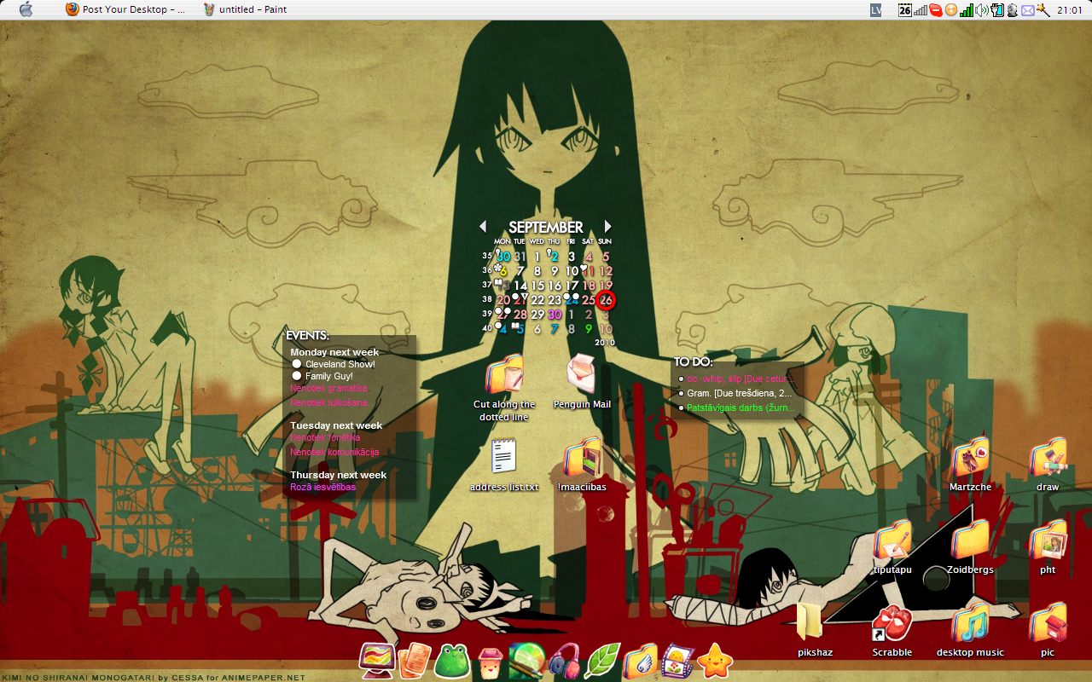Open the Nenotiek fonētika event
1092x682 pixels.
[325, 437]
